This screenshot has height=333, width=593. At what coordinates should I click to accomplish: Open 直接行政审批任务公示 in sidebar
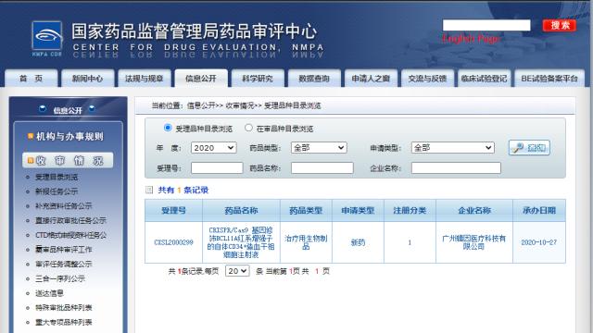click(70, 220)
